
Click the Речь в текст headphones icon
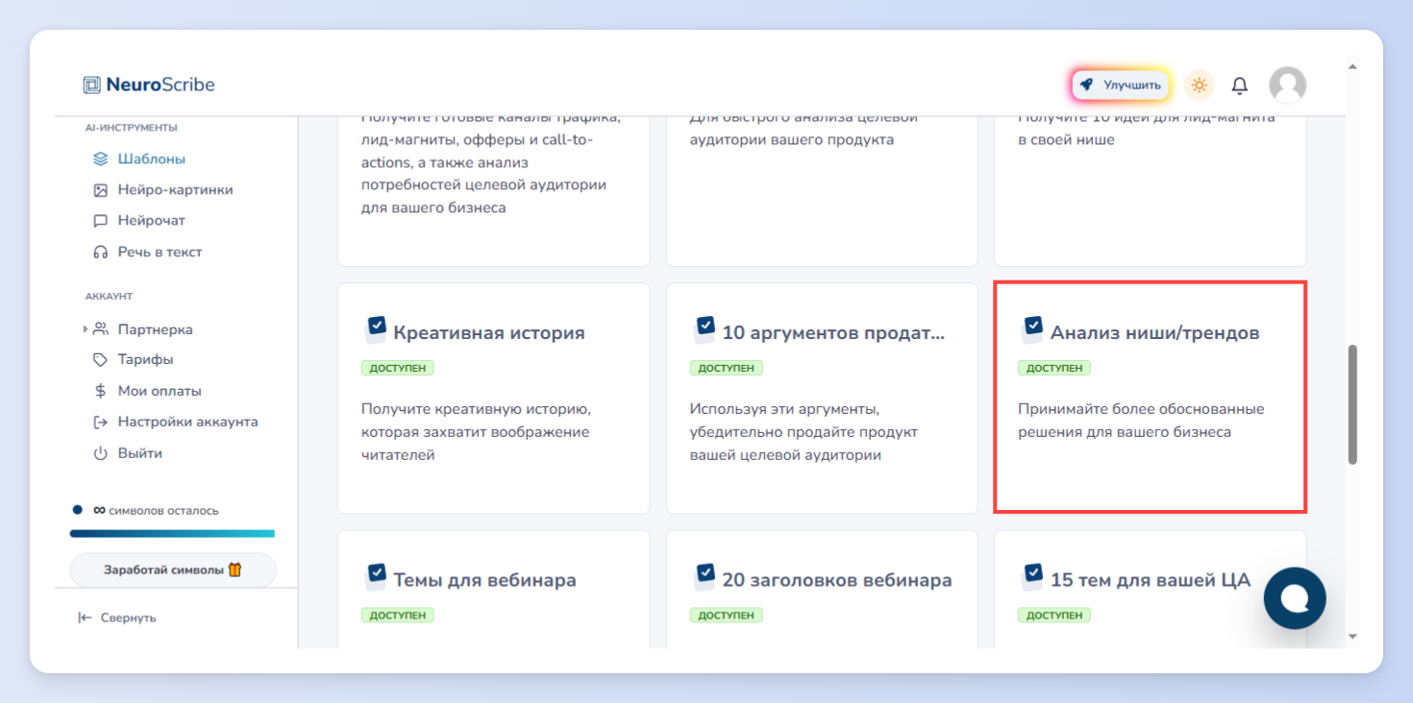[100, 252]
